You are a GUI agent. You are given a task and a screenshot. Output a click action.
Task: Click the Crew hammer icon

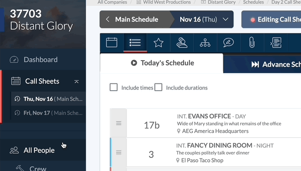[x=20, y=168]
